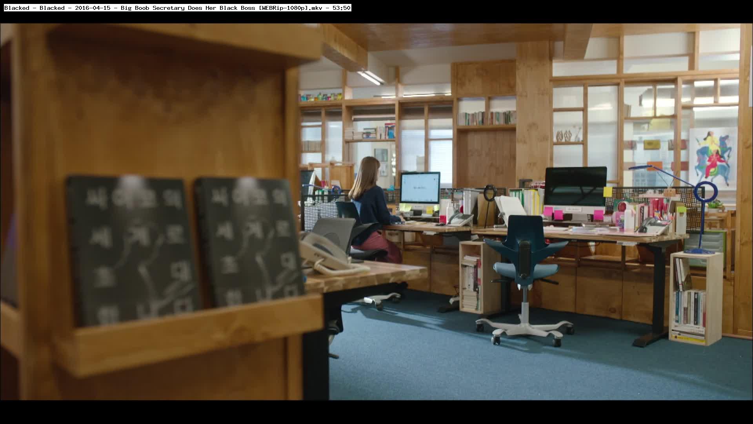Screen dimensions: 753x424
Task: Click the dark switched-off monitor
Action: pos(575,186)
